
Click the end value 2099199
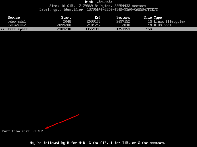pos(94,21)
